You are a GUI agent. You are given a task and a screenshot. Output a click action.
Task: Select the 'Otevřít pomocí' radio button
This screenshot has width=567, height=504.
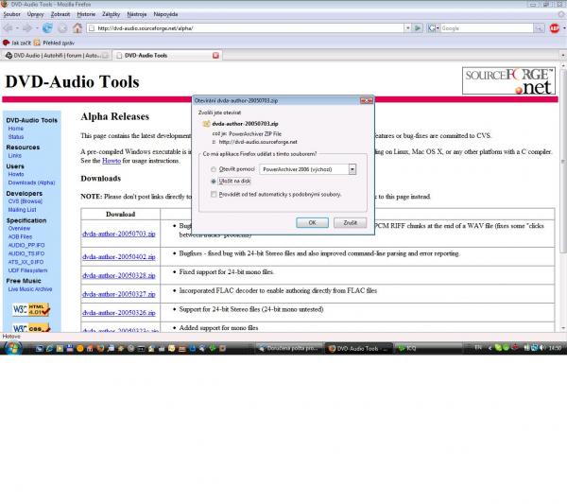[213, 168]
